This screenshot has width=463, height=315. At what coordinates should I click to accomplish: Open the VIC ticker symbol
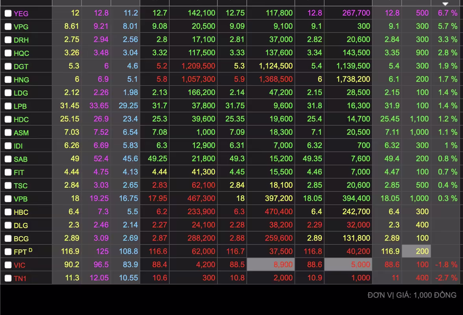pyautogui.click(x=19, y=265)
